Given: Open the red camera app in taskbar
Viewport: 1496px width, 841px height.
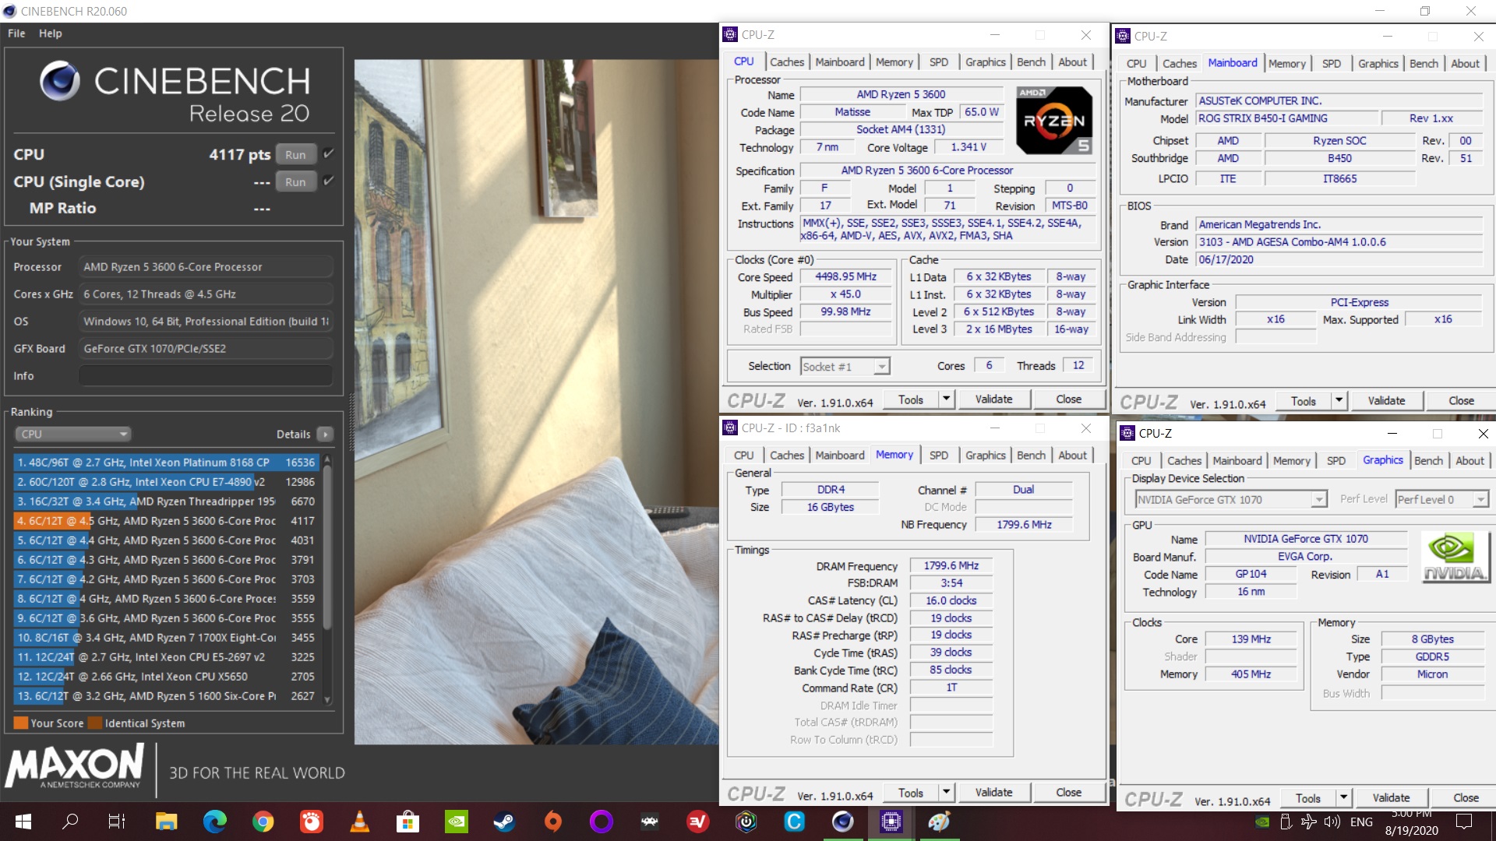Looking at the screenshot, I should [311, 822].
